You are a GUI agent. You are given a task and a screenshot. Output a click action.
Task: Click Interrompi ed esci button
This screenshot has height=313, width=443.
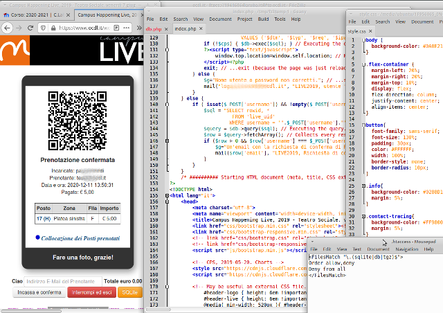(x=91, y=292)
